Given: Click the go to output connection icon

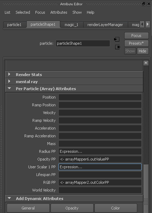Looking at the screenshot, I should (x=118, y=47).
